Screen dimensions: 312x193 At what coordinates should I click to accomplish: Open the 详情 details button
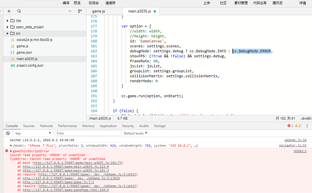coord(303,3)
